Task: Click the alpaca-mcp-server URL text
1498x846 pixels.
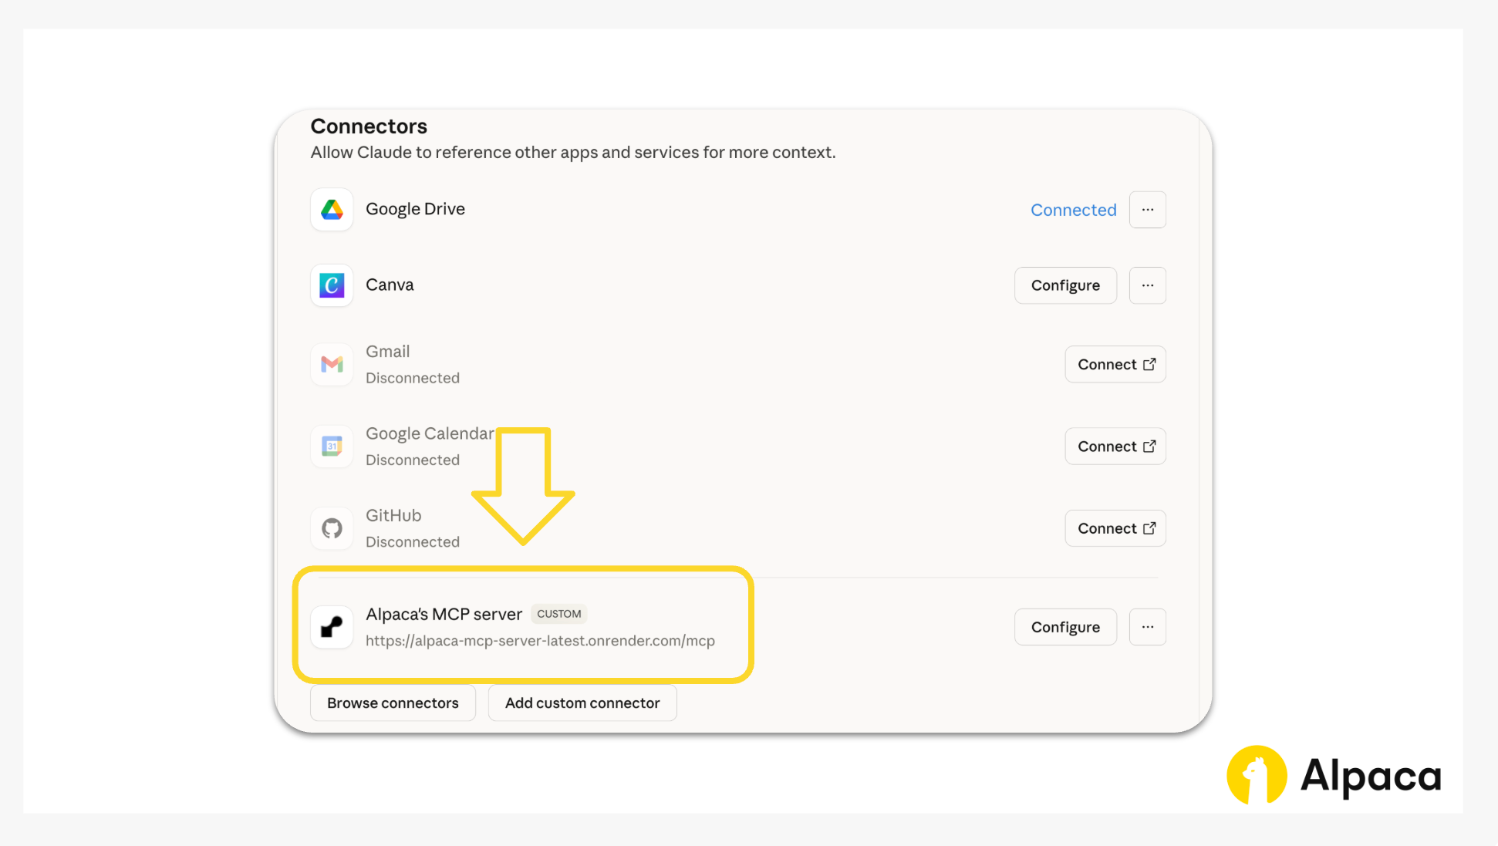Action: pos(540,641)
